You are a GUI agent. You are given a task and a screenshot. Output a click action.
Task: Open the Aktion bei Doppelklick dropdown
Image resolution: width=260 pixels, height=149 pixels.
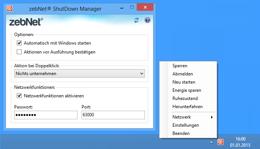79,74
